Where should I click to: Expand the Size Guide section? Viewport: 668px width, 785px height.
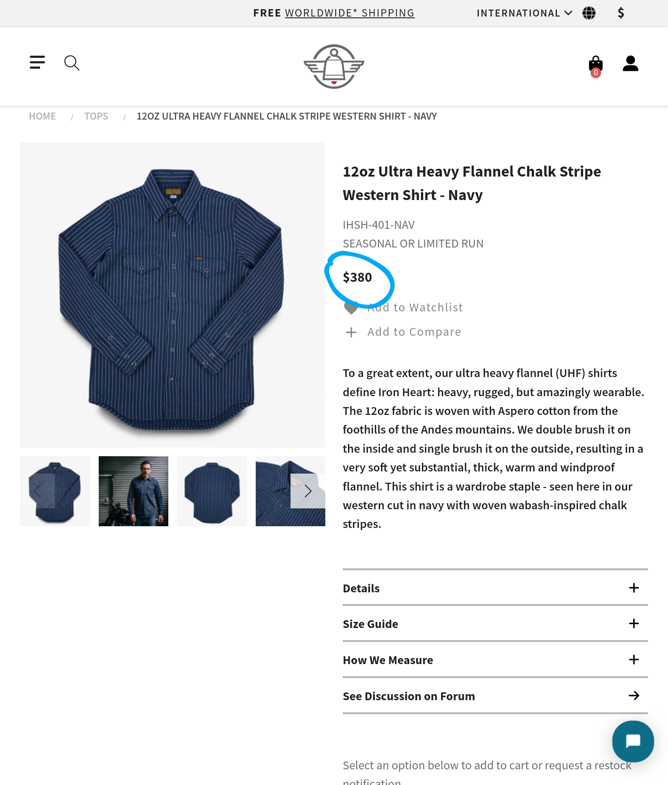495,624
